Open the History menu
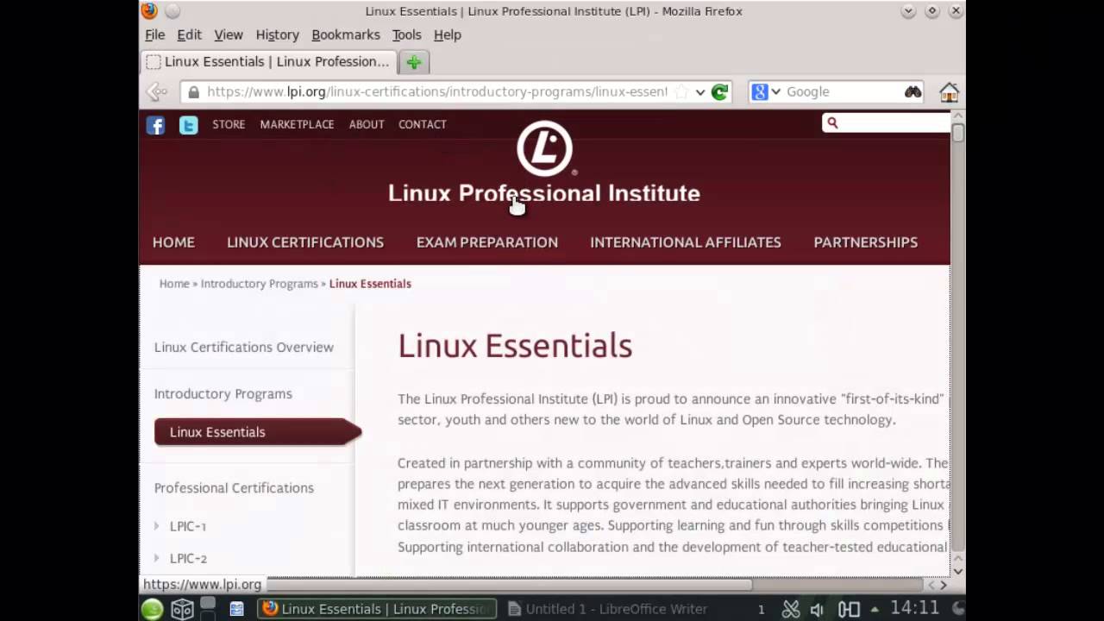 point(277,34)
